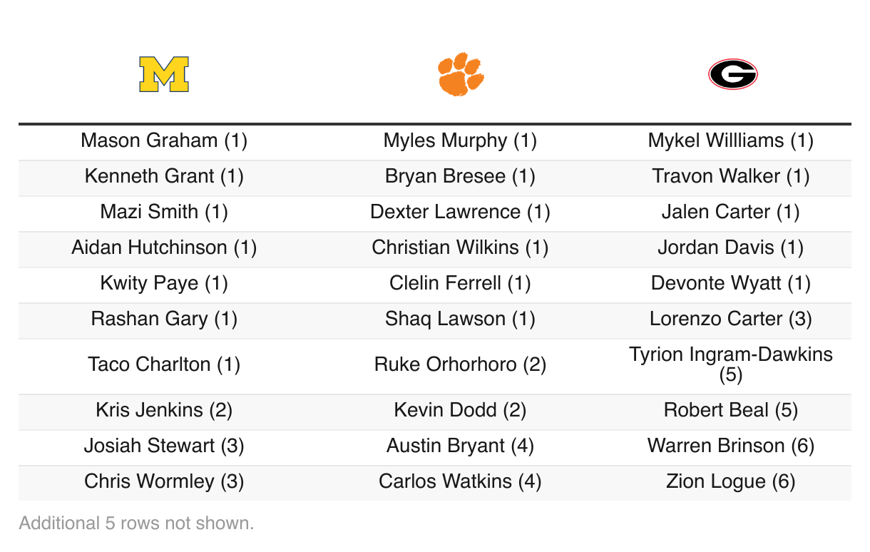Click the Christian Wilkins (1) entry
The height and width of the screenshot is (552, 870).
pyautogui.click(x=460, y=247)
